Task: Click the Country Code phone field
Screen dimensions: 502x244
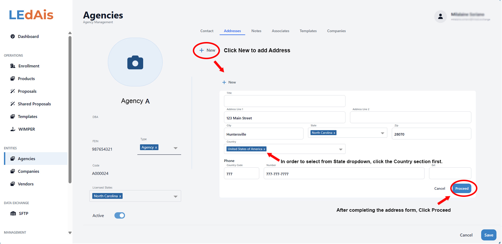Action: pyautogui.click(x=241, y=173)
